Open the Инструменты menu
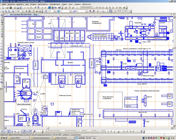 43,4
